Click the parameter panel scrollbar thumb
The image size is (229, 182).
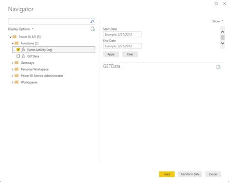coord(223,37)
